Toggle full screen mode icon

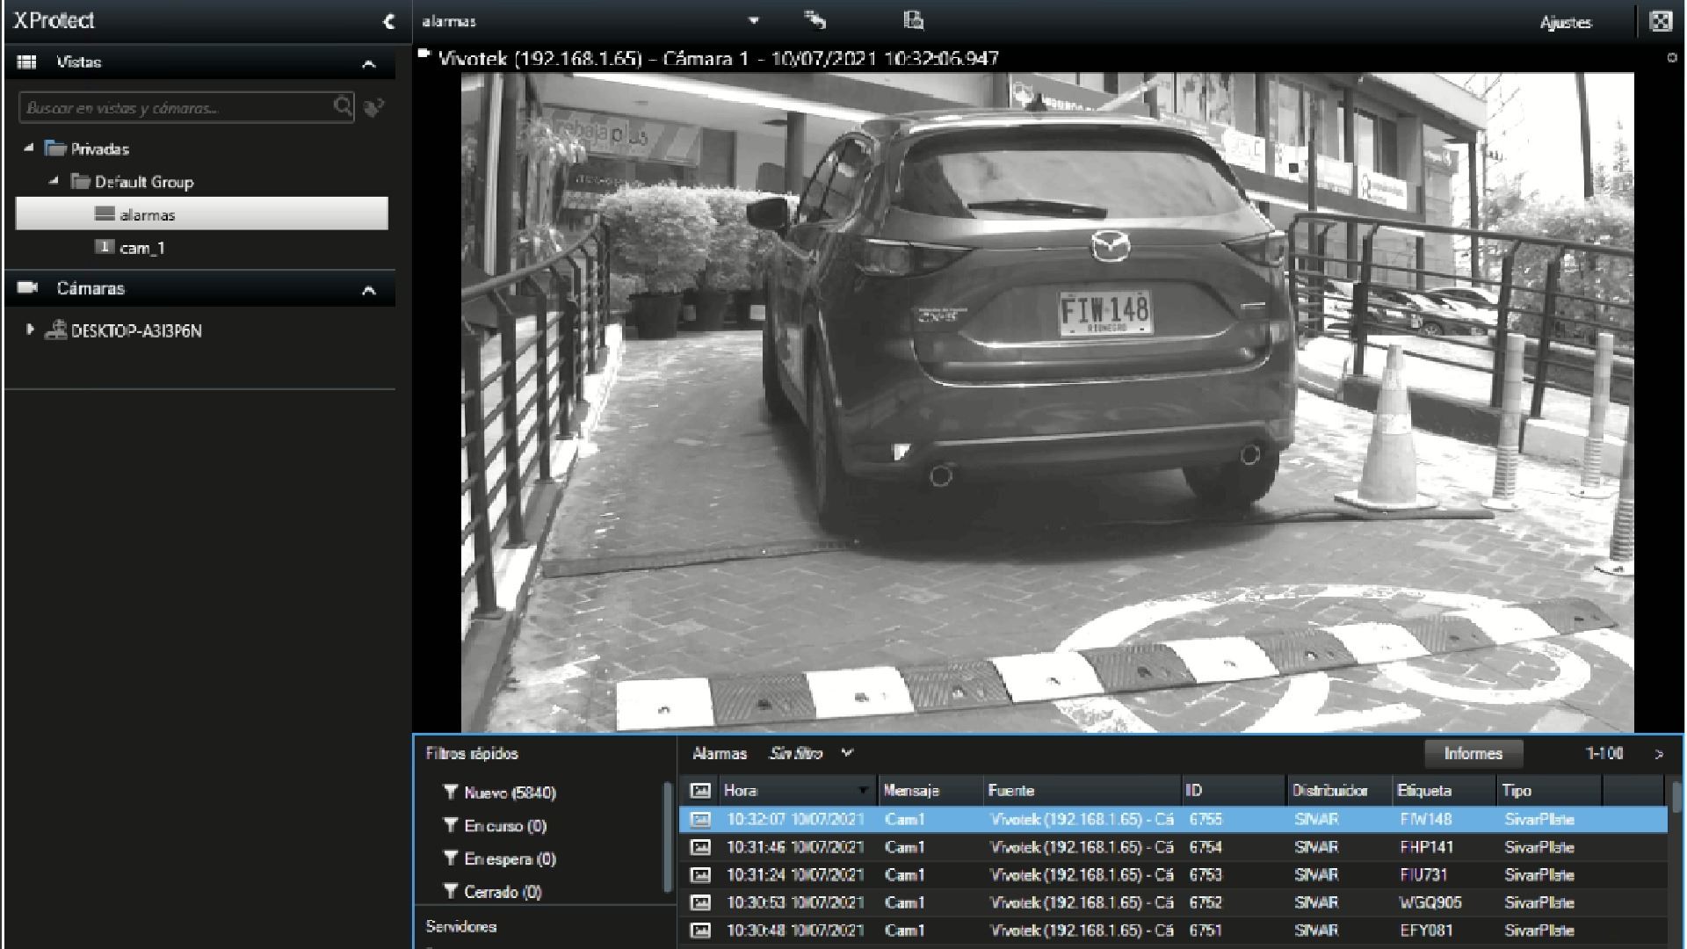pos(1661,21)
